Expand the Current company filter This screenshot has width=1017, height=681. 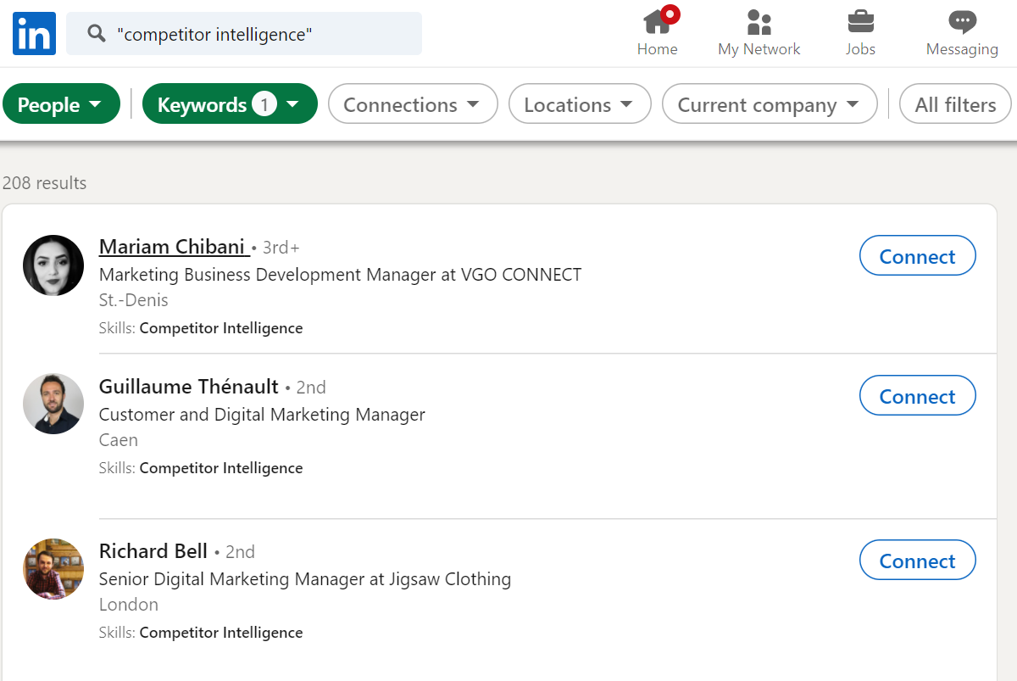coord(770,103)
